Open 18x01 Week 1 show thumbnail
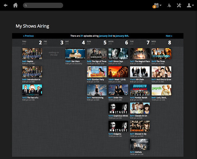The height and width of the screenshot is (159, 197). coord(118,72)
